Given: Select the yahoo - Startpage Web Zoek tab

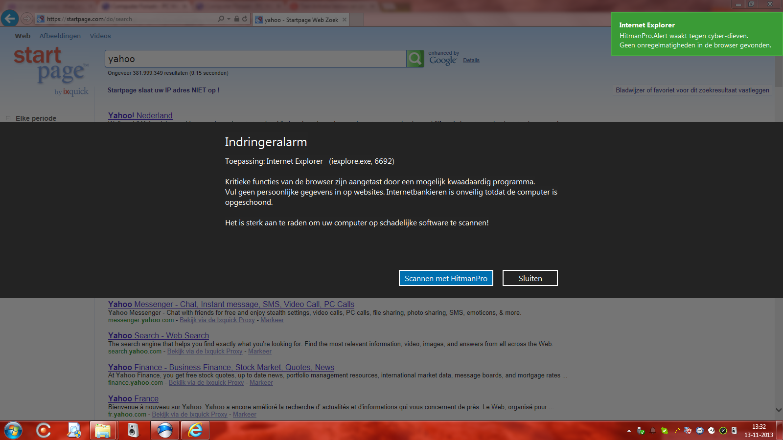Looking at the screenshot, I should (301, 20).
